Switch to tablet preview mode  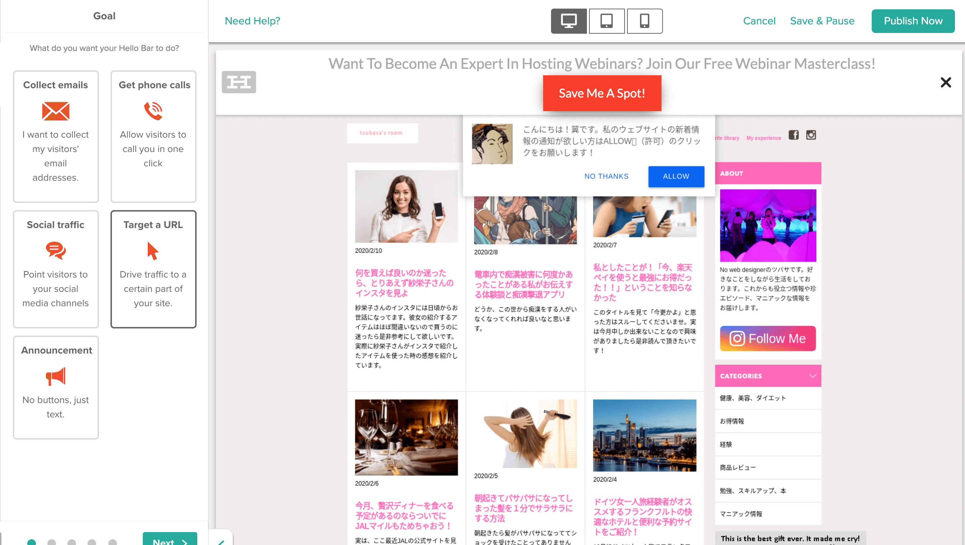[x=607, y=21]
